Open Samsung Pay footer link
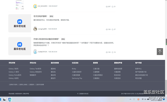This screenshot has height=102, width=167. click(x=77, y=78)
